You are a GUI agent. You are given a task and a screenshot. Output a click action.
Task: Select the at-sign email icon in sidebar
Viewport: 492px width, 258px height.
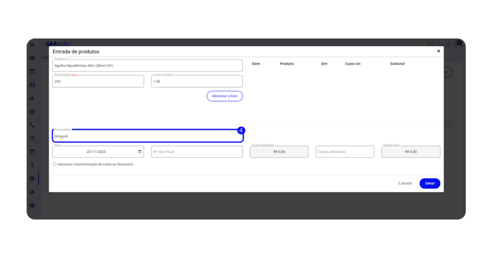[x=32, y=111]
